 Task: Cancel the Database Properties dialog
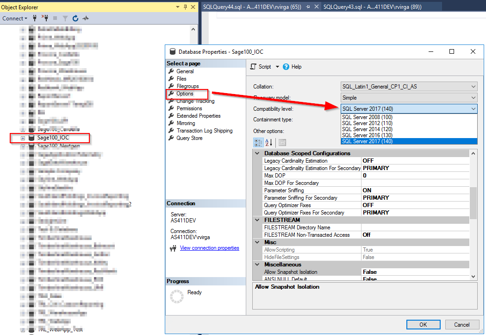coord(462,324)
